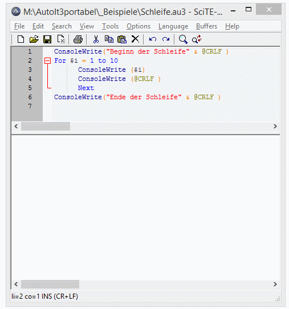Screen dimensions: 289x309
Task: Close current file via toolbar icon
Action: (x=61, y=39)
